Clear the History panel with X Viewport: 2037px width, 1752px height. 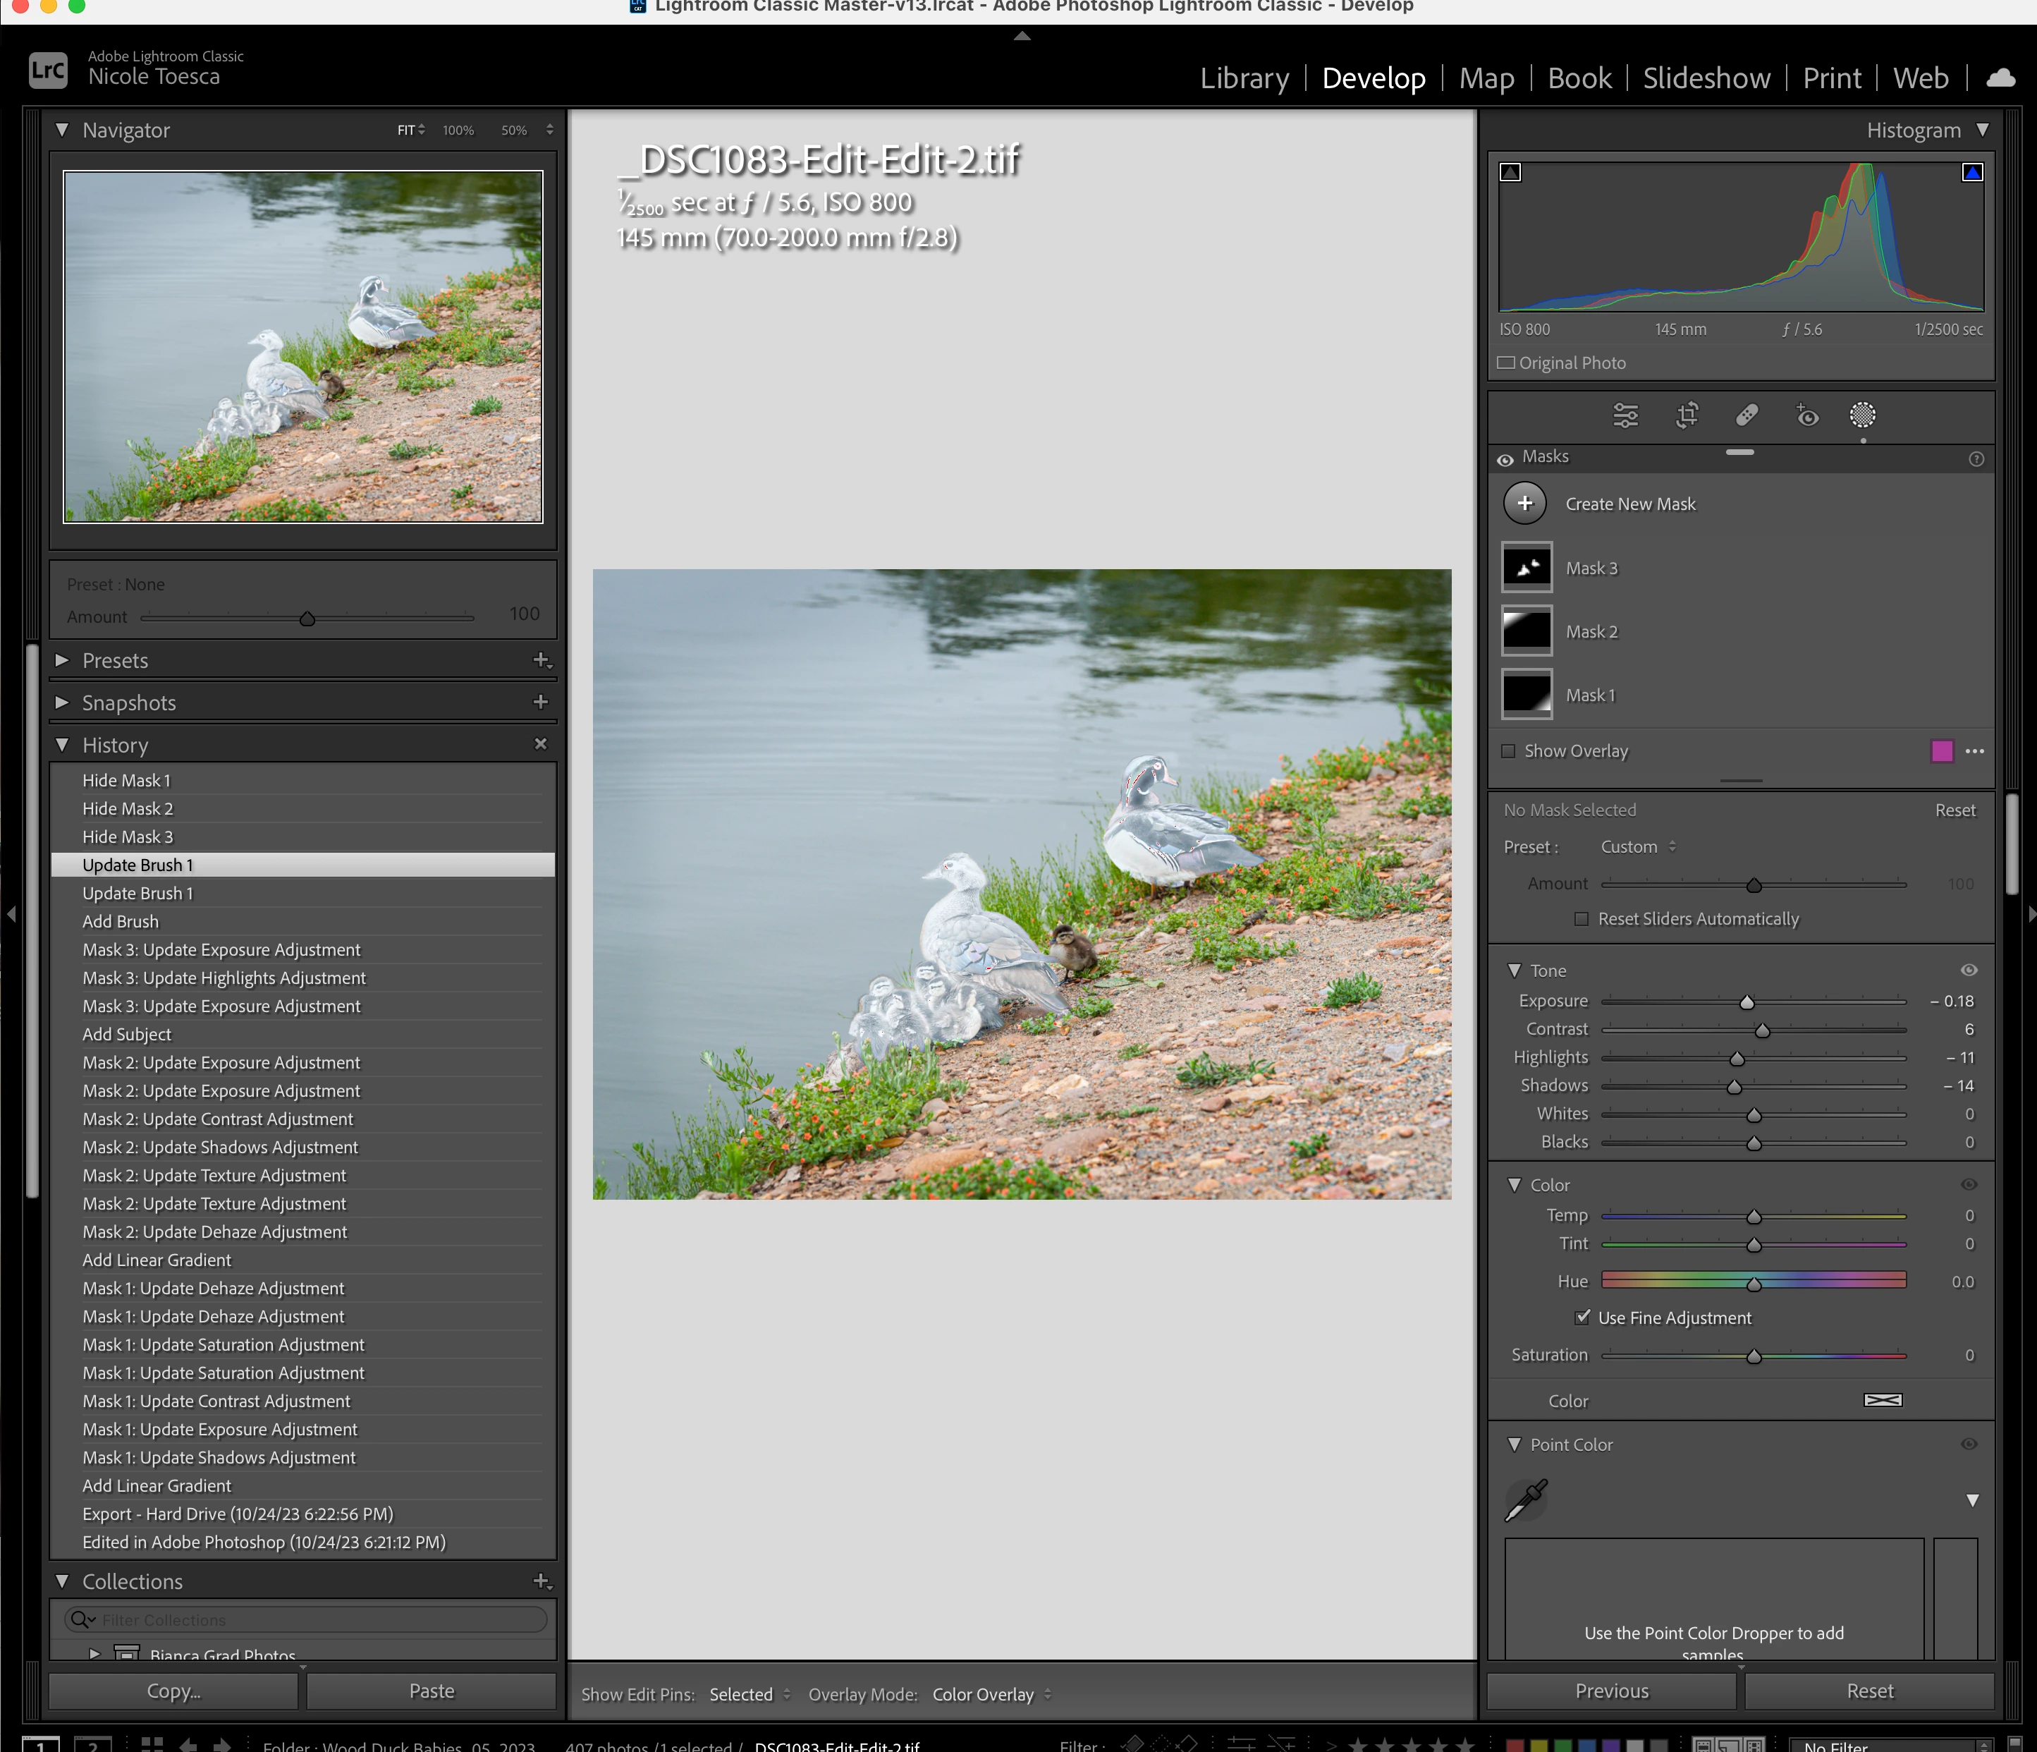pyautogui.click(x=539, y=744)
